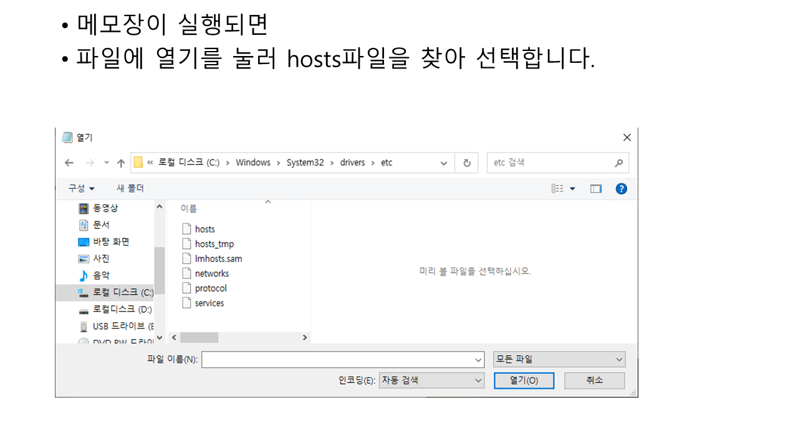Image resolution: width=798 pixels, height=448 pixels.
Task: Select 로컬 디스크 (C:) in sidebar
Action: coord(122,292)
